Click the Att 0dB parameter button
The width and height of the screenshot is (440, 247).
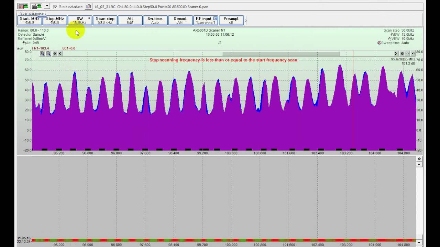tap(130, 20)
